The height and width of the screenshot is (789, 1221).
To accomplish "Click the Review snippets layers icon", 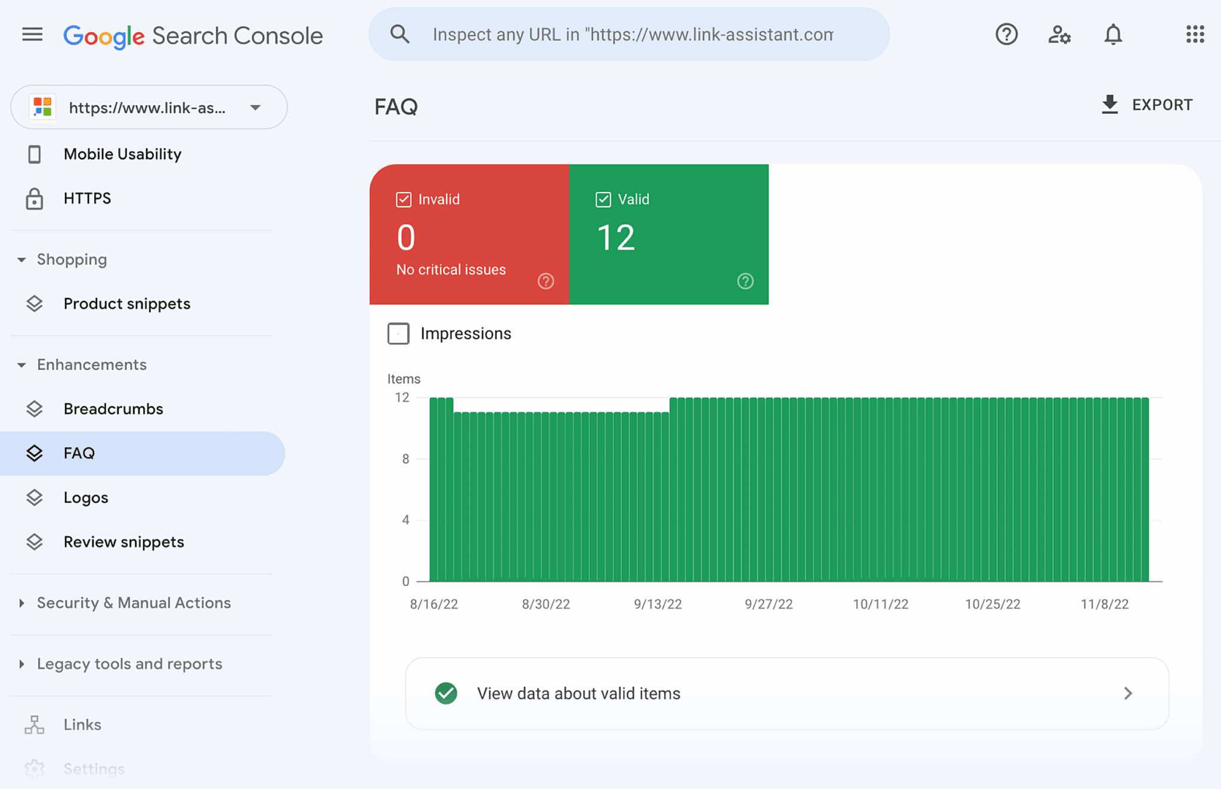I will pyautogui.click(x=35, y=542).
